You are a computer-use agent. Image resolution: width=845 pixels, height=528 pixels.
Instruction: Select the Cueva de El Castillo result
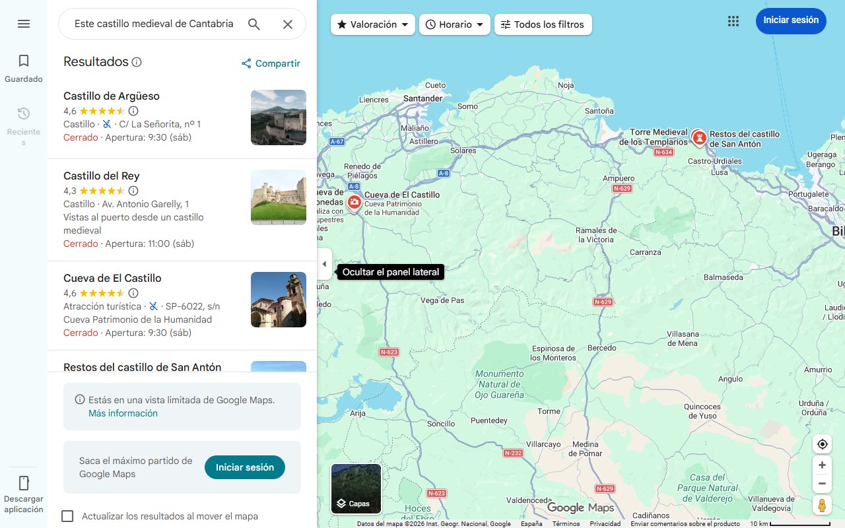point(112,279)
